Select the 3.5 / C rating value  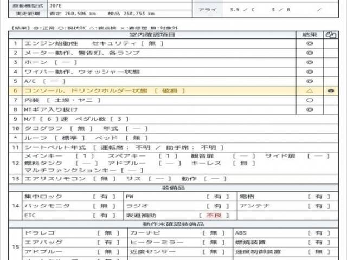pyautogui.click(x=242, y=10)
